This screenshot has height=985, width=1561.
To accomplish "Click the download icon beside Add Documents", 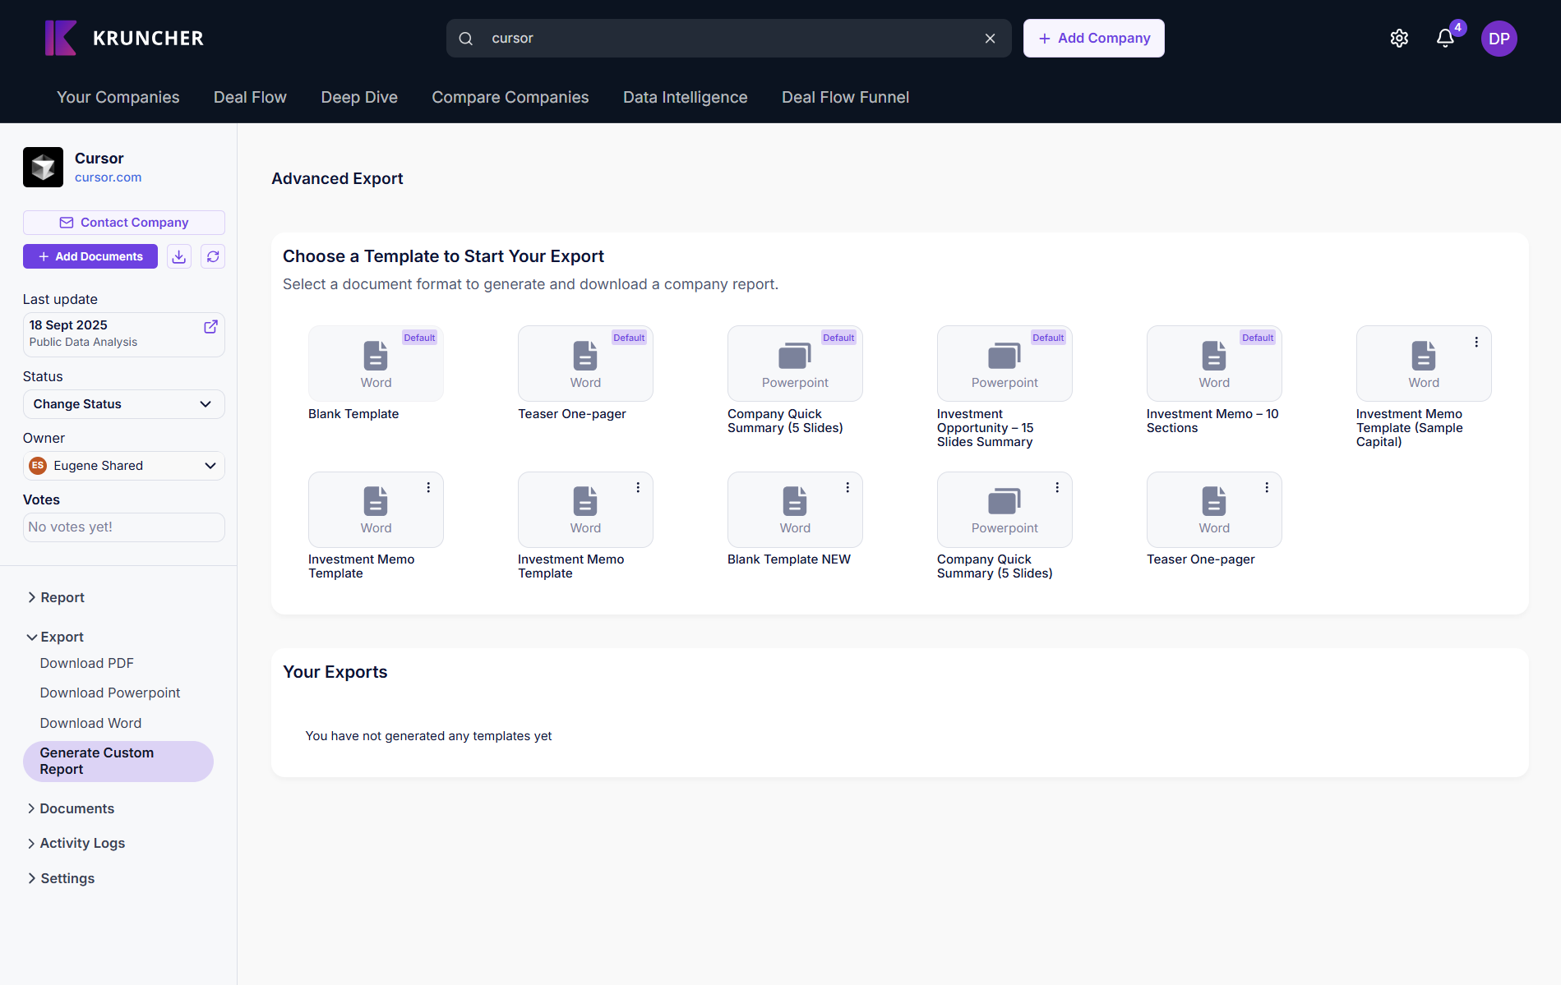I will click(x=179, y=256).
